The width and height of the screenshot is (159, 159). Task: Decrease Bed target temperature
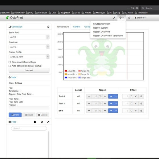click(x=89, y=111)
